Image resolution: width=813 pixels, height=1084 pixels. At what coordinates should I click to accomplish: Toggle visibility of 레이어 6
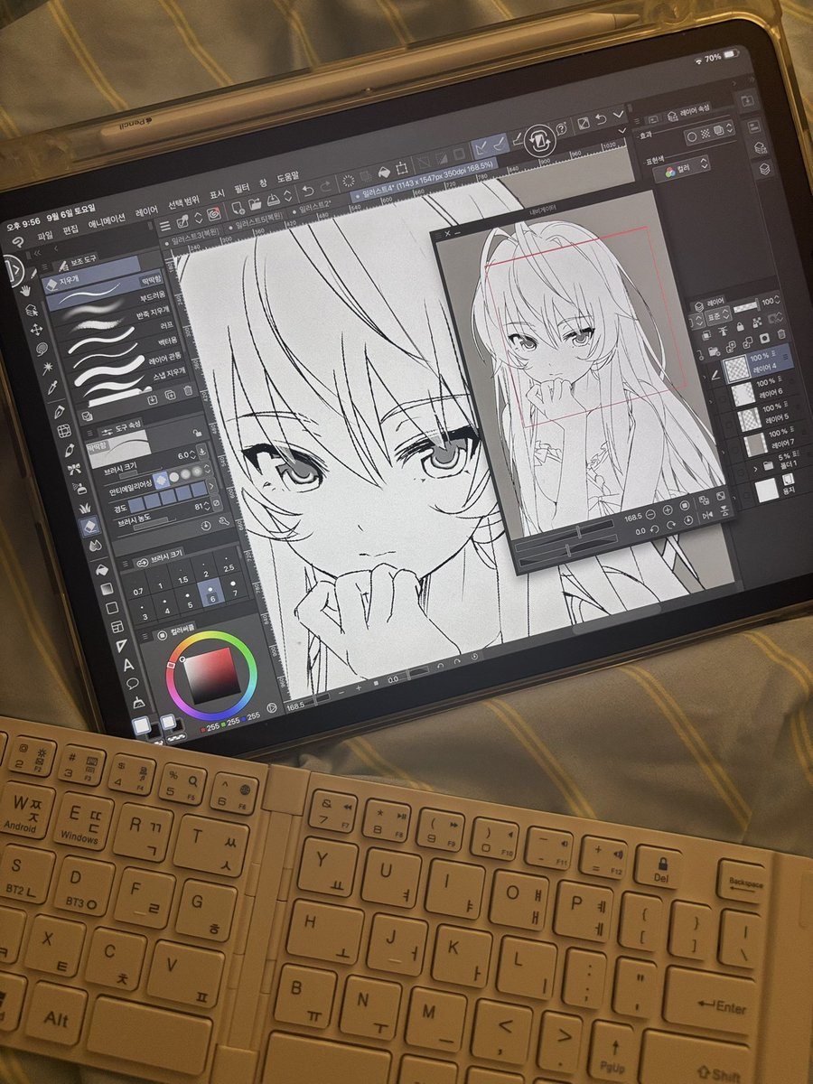(723, 400)
